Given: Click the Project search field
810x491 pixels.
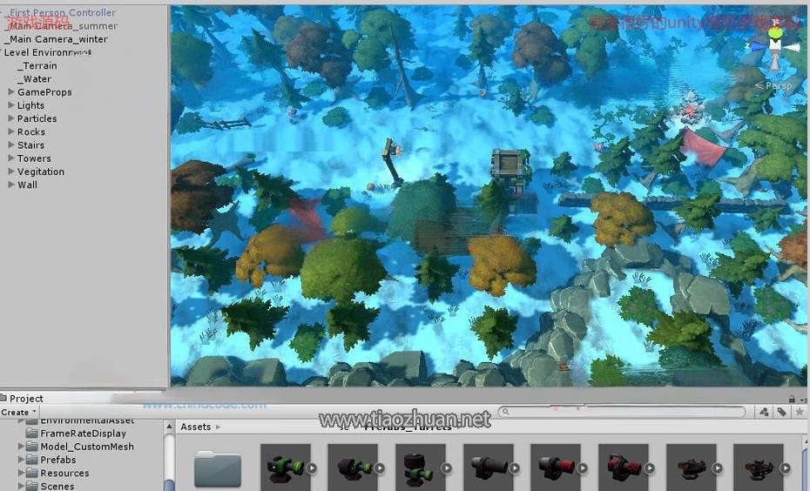Looking at the screenshot, I should [x=623, y=412].
